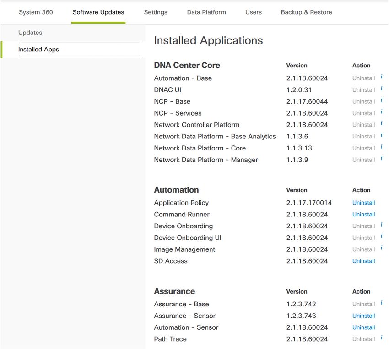
Task: Click disabled Uninstall for Assurance - Base
Action: click(x=363, y=304)
